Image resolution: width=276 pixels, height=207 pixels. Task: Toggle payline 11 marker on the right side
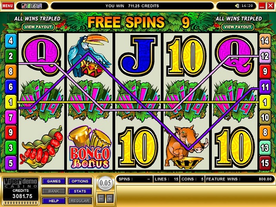click(x=265, y=87)
